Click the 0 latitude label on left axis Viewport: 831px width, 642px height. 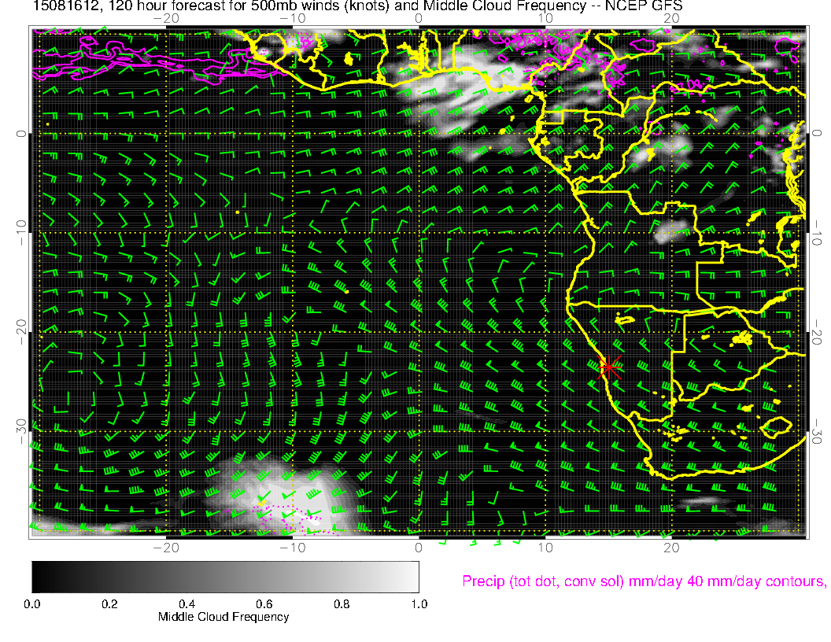point(21,134)
